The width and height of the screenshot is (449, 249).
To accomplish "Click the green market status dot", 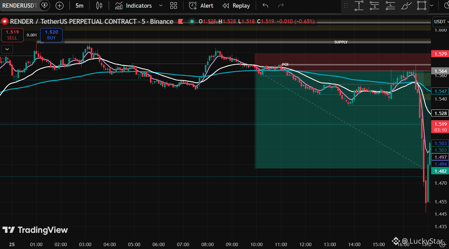I will pyautogui.click(x=192, y=21).
